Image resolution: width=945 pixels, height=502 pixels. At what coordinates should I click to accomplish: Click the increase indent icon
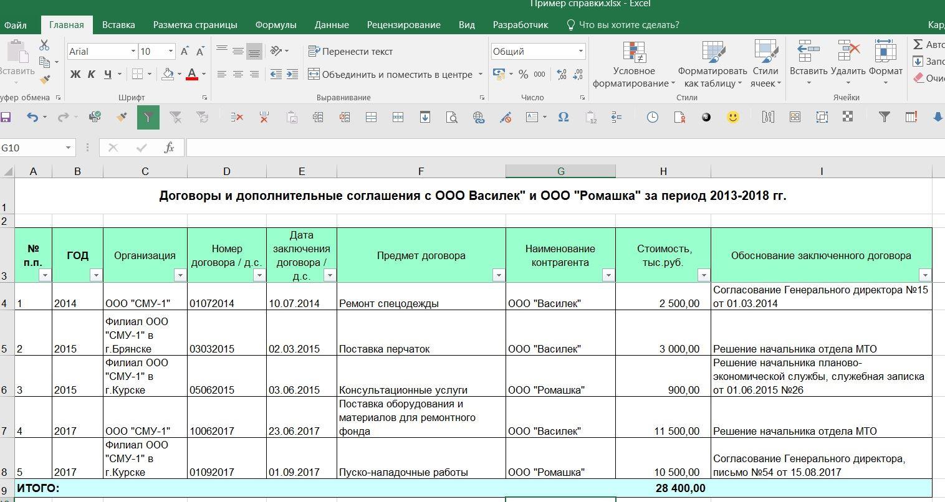[x=292, y=74]
